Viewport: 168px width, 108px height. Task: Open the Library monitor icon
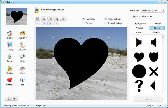[10, 46]
